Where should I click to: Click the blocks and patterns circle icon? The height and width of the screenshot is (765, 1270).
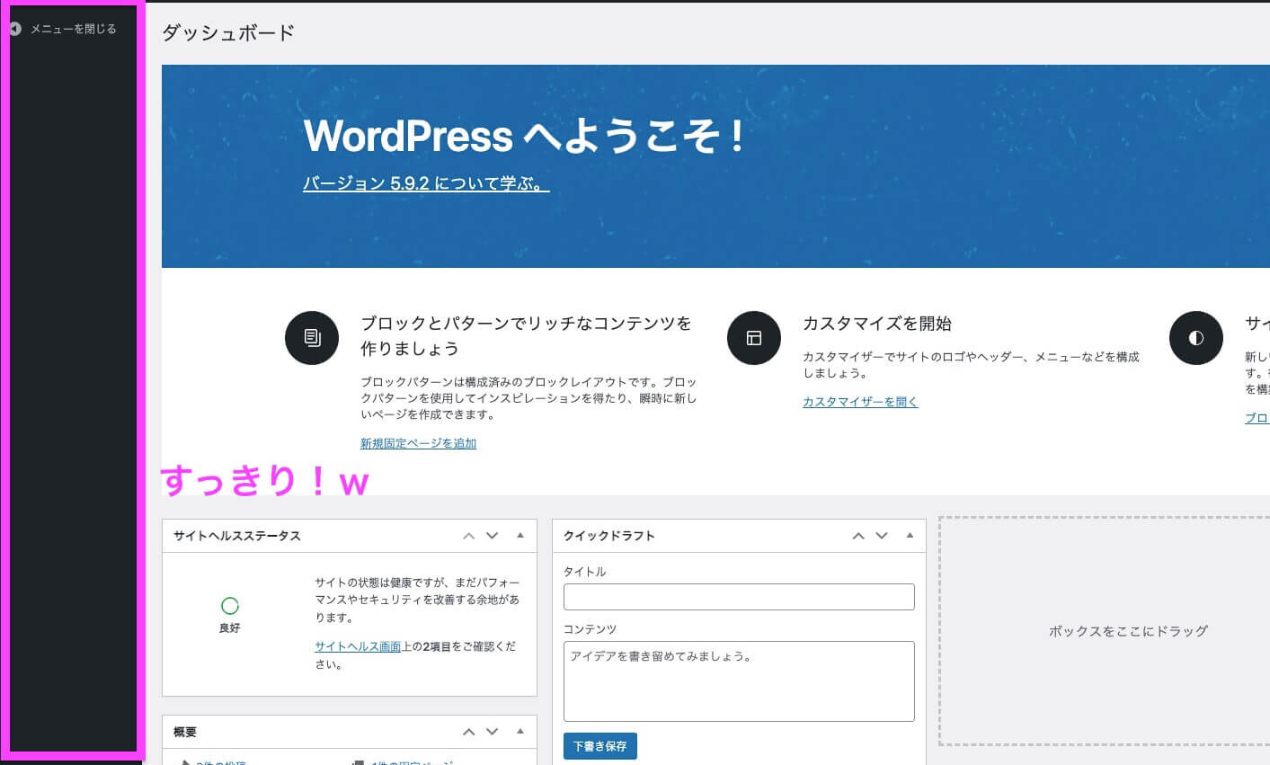pyautogui.click(x=312, y=338)
